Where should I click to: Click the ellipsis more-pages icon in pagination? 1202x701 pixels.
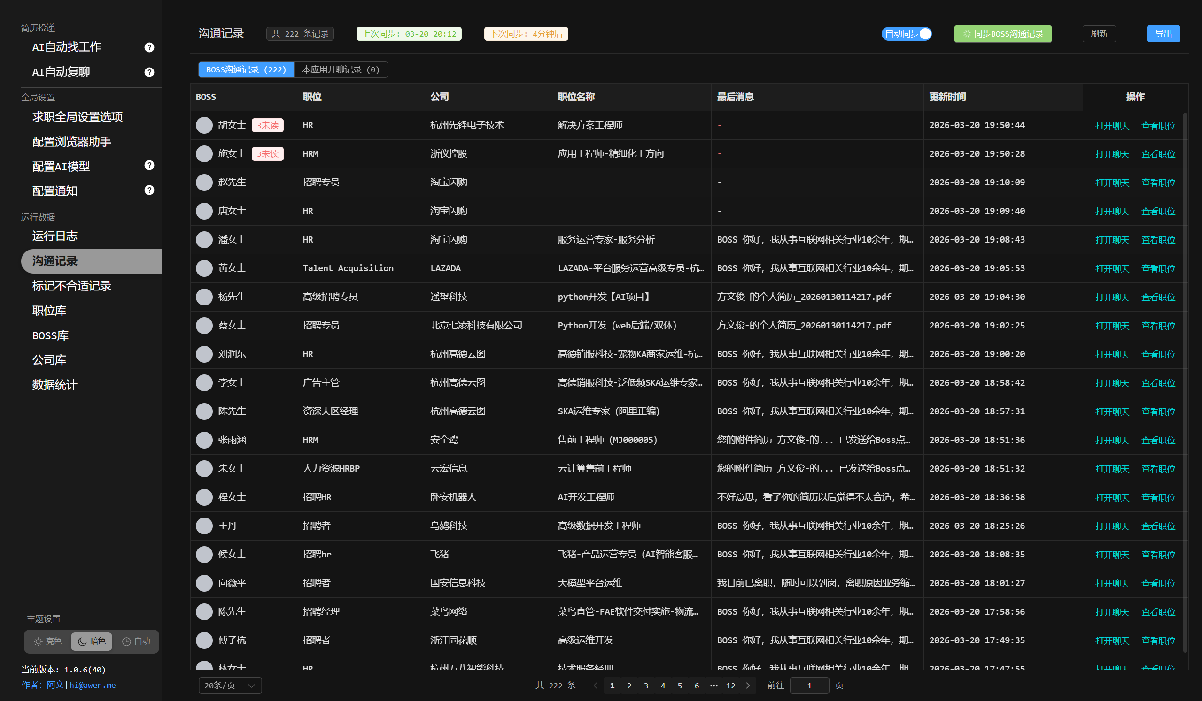[x=713, y=685]
